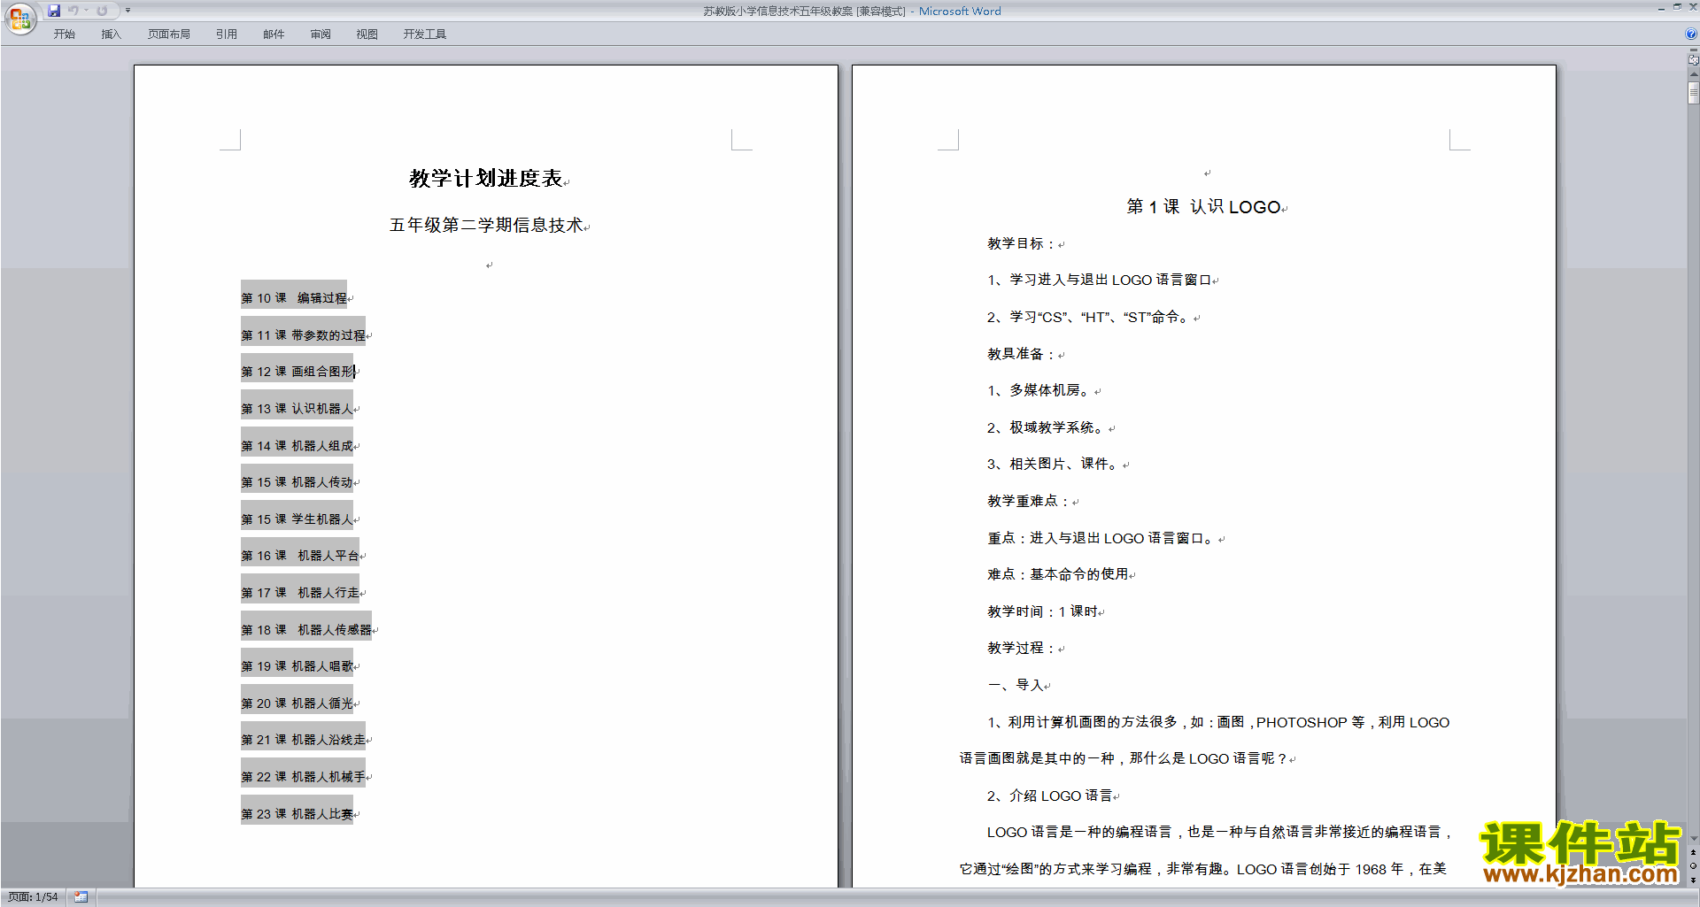This screenshot has height=907, width=1700.
Task: Click the line 重点：进入与退出 LOGO 语言窗口
Action: point(1102,538)
